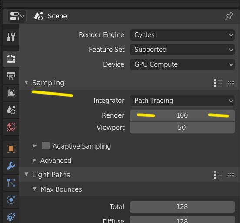Click the Total label
240x223 pixels.
click(x=117, y=207)
